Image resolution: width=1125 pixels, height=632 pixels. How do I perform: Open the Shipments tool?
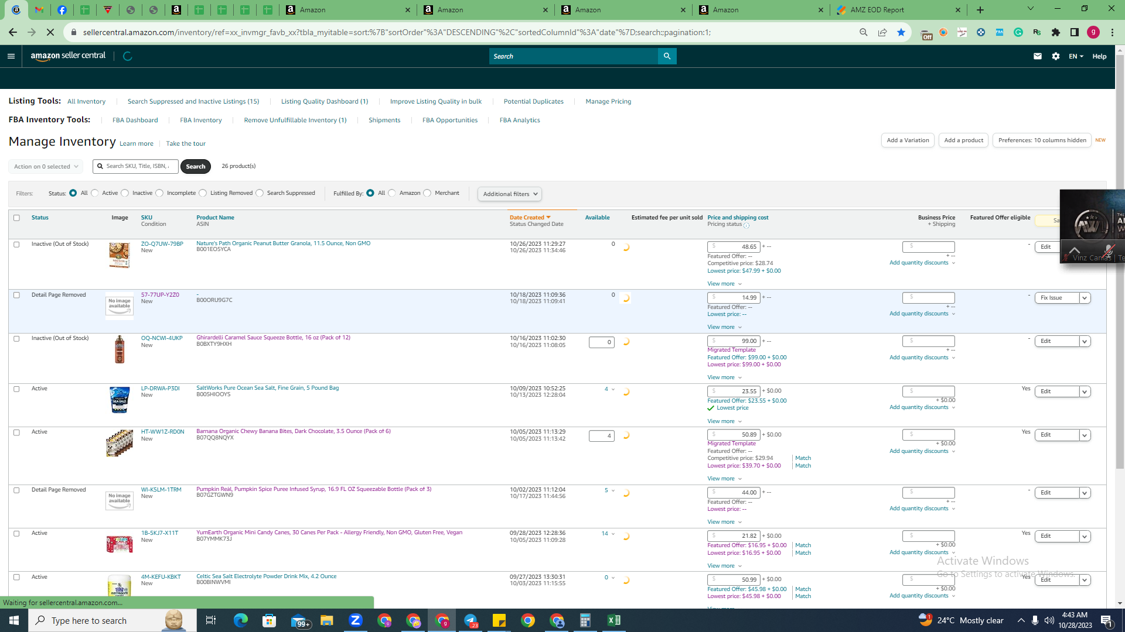[384, 121]
